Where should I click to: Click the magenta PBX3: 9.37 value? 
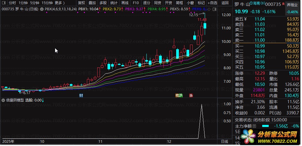click(x=134, y=9)
